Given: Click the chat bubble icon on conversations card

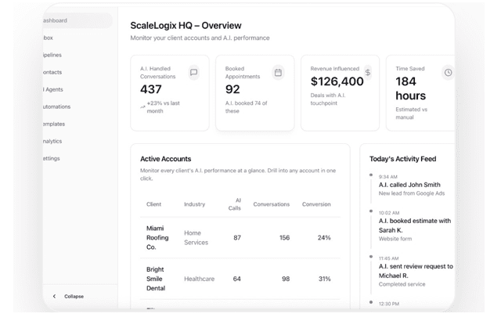Looking at the screenshot, I should pos(193,73).
